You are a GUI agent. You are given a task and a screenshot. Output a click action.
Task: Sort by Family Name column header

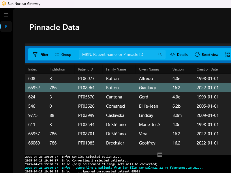click(x=116, y=69)
